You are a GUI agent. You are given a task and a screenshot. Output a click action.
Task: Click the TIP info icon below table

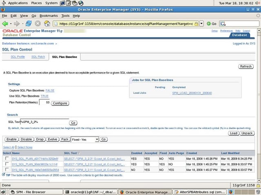(4, 175)
